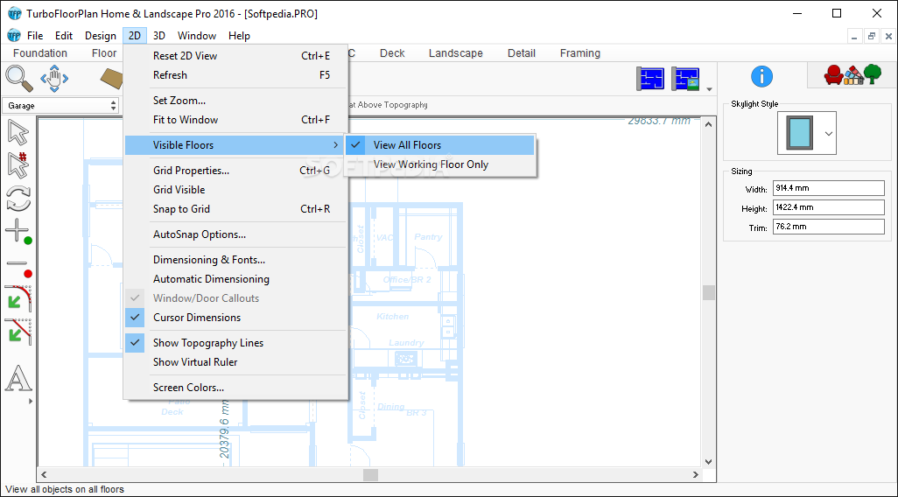
Task: Click the horizontal scrollbar thumb
Action: pyautogui.click(x=370, y=474)
